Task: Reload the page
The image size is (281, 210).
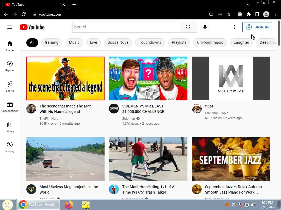Action: [24, 14]
